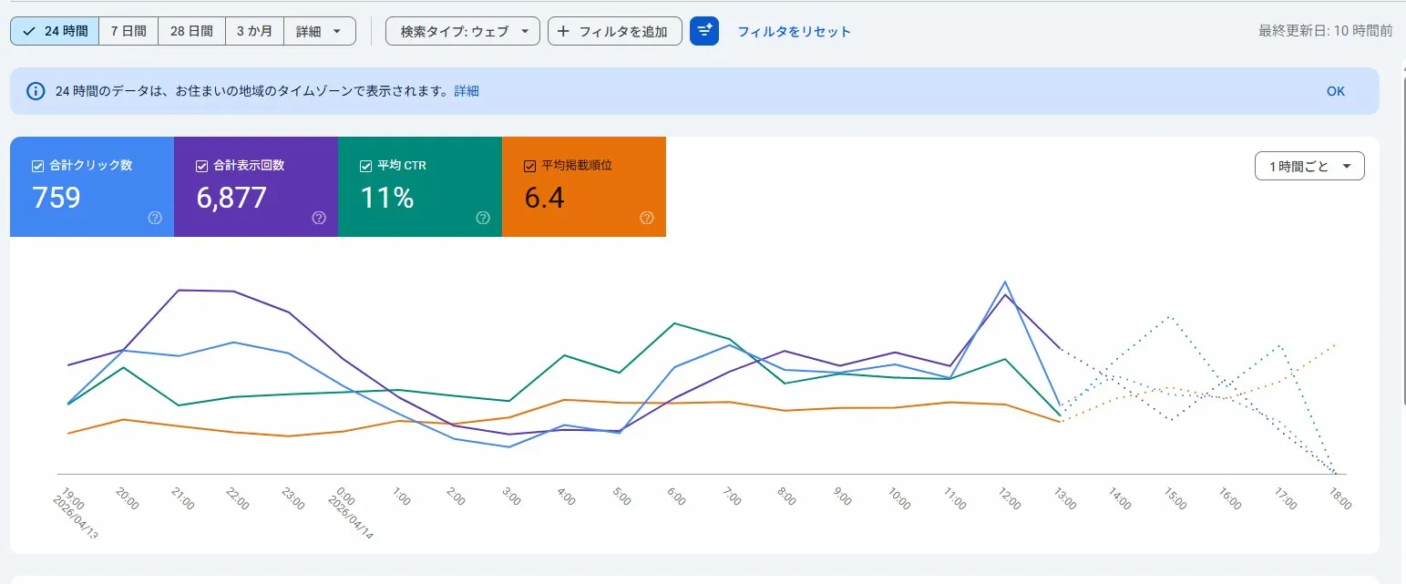Open the 検索タイプ: ウェブ dropdown
The image size is (1406, 584).
click(x=463, y=31)
